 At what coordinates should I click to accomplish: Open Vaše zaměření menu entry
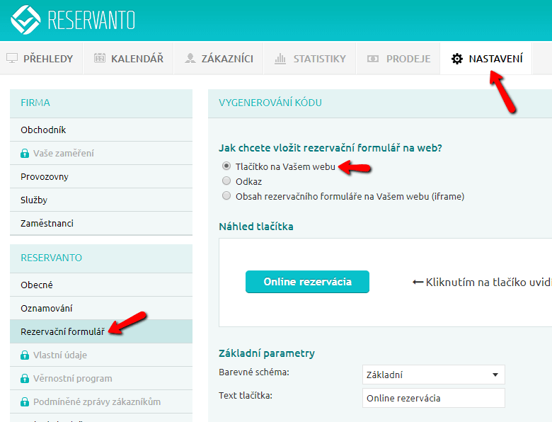pyautogui.click(x=101, y=153)
